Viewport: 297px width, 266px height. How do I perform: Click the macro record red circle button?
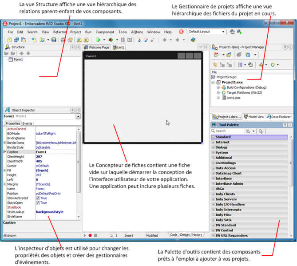point(90,235)
